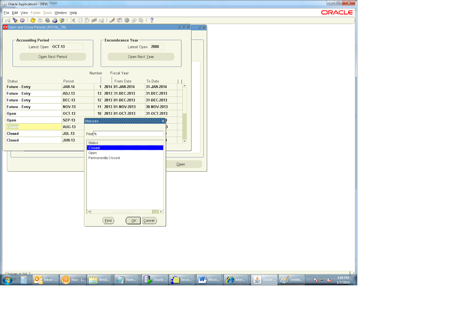
Task: Click the Open Next Period button
Action: 53,57
